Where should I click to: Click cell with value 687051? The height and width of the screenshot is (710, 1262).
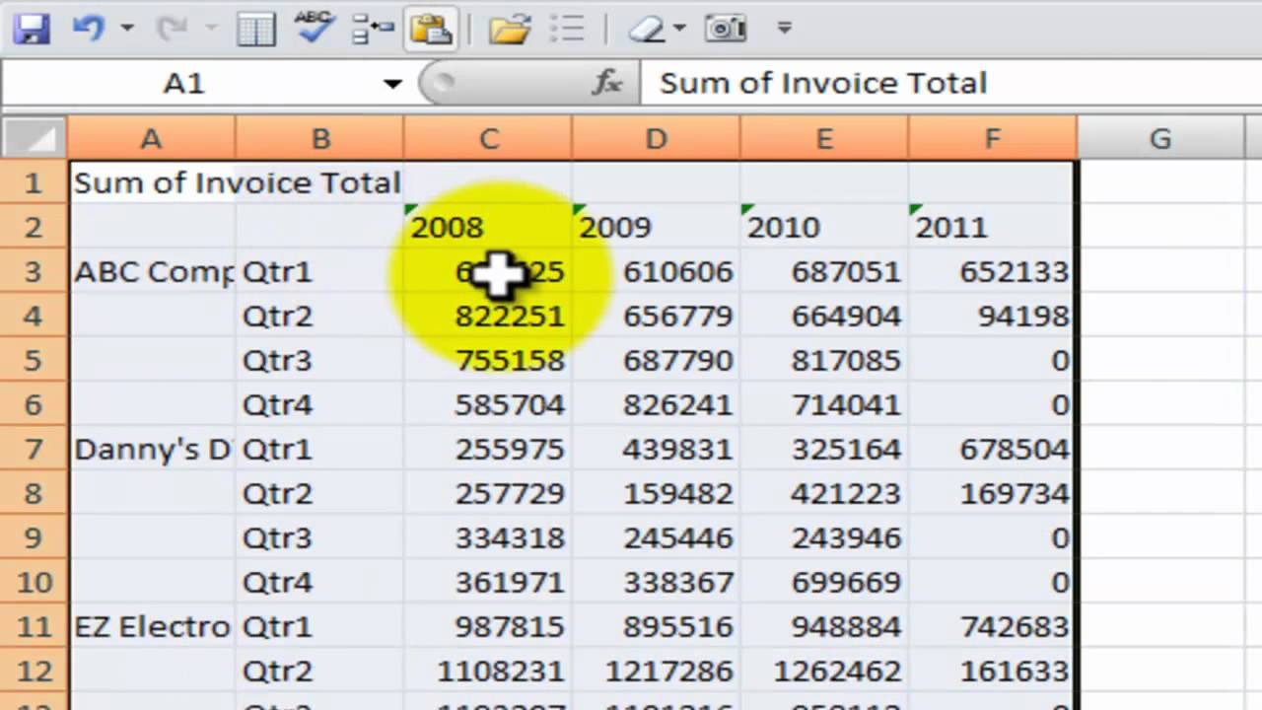pyautogui.click(x=824, y=271)
